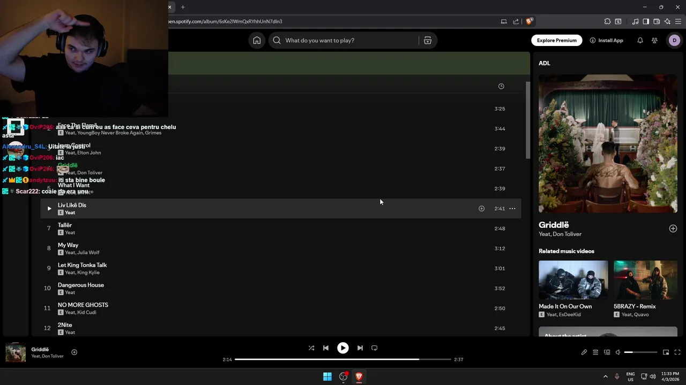Open artist link King Kylie
686x385 pixels.
coord(88,272)
